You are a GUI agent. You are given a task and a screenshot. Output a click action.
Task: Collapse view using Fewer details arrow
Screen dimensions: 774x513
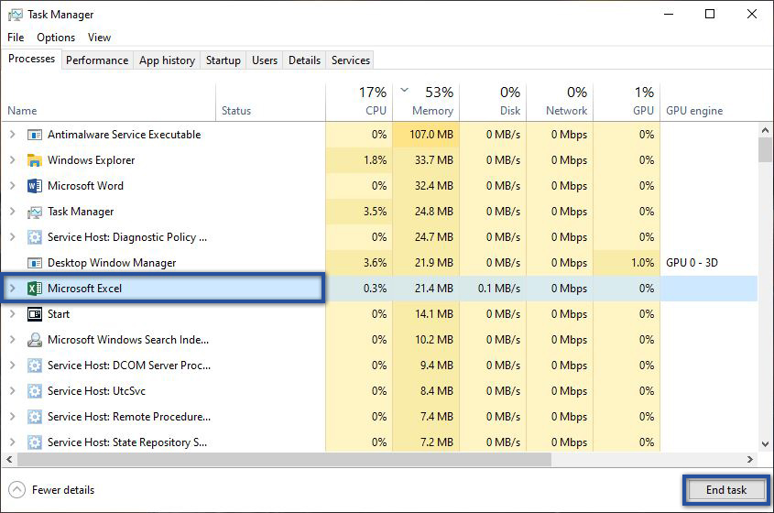(16, 490)
